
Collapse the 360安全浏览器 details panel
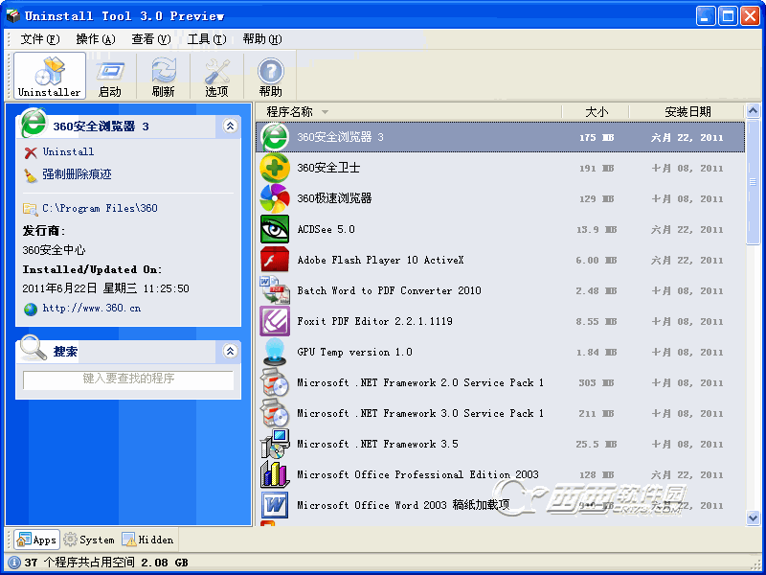pyautogui.click(x=230, y=126)
